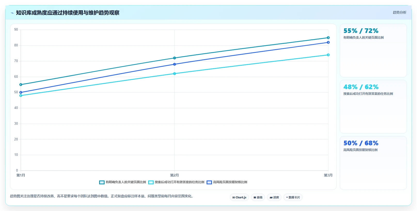This screenshot has height=211, width=417.
Task: Click the 第2月 axis label
Action: point(175,175)
